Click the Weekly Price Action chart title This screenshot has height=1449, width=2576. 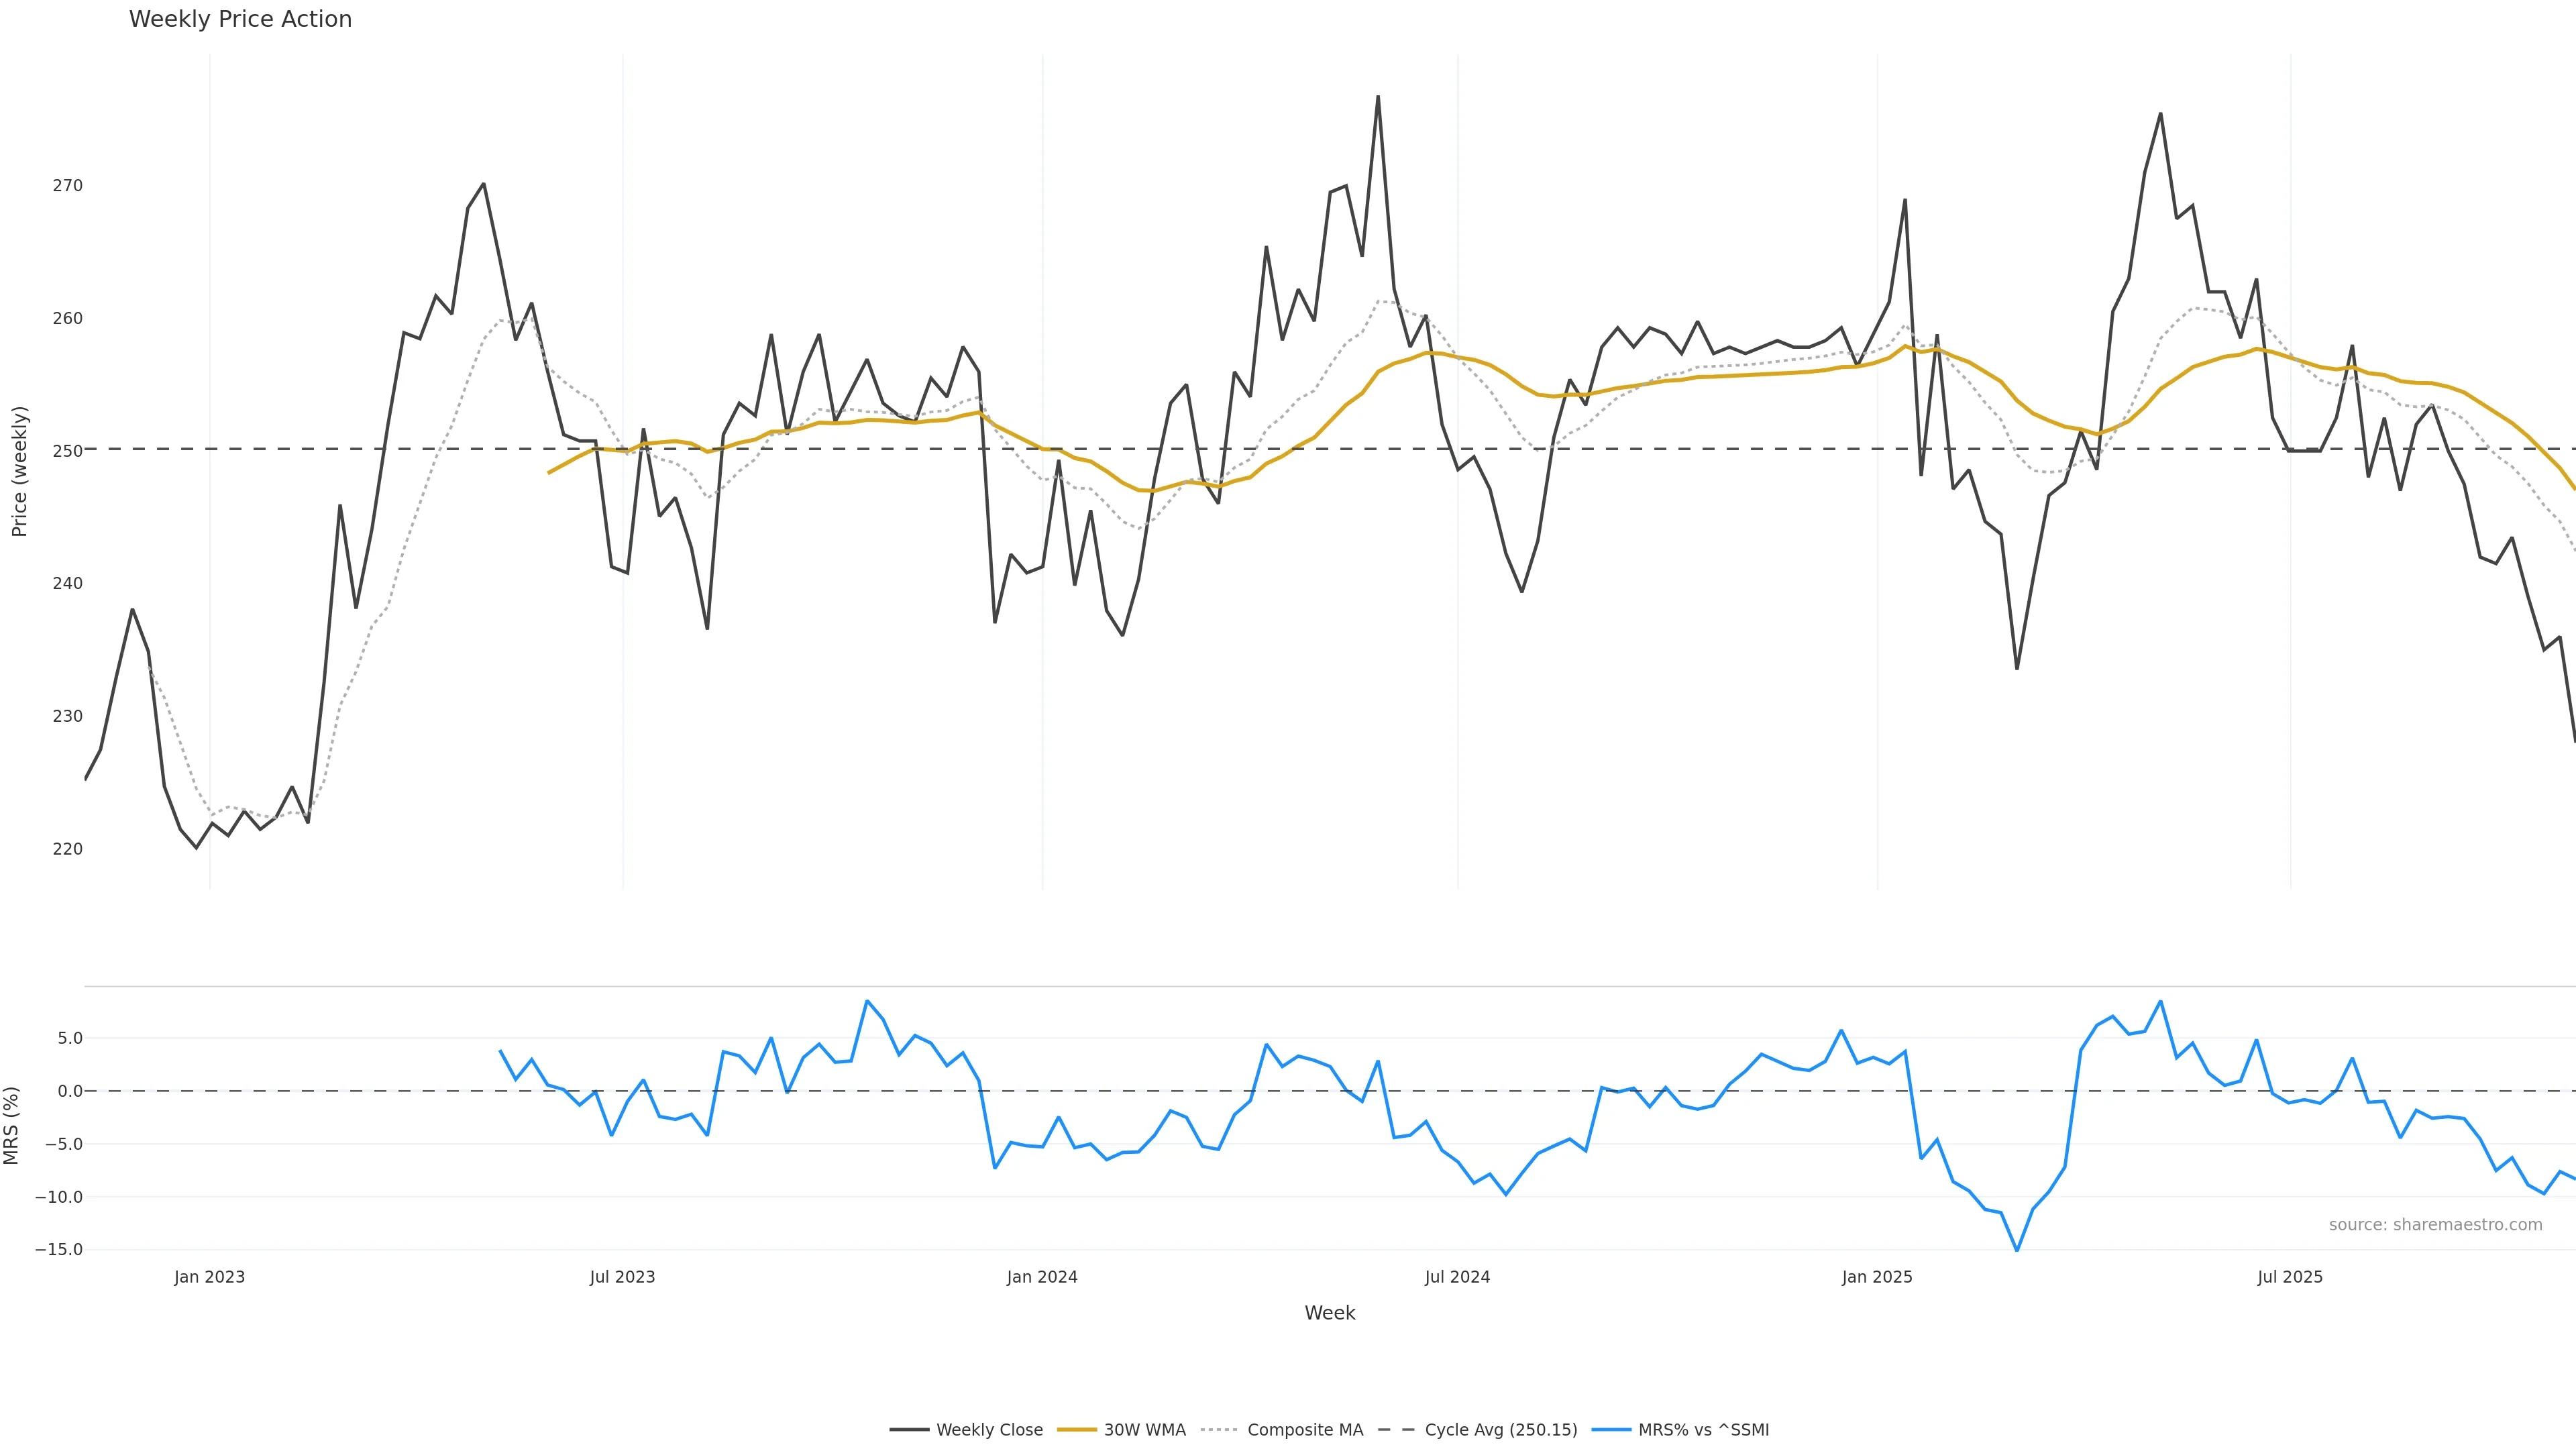(x=240, y=19)
